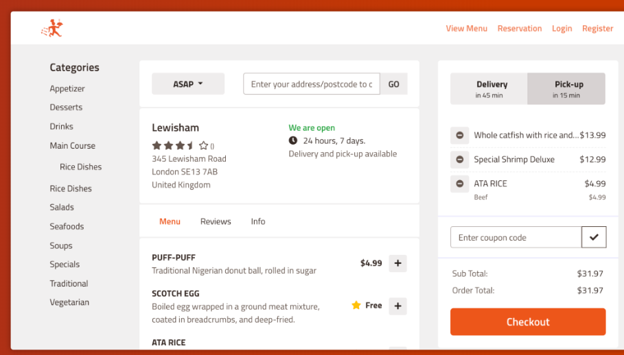Open the ASAP time dropdown
The image size is (624, 355).
(x=188, y=84)
